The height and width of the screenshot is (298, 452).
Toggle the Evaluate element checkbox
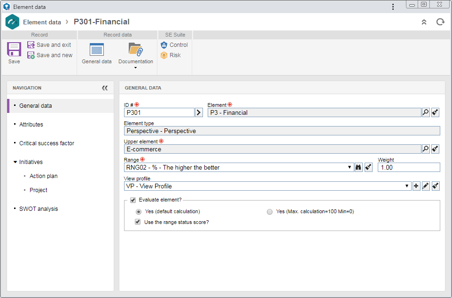click(133, 200)
